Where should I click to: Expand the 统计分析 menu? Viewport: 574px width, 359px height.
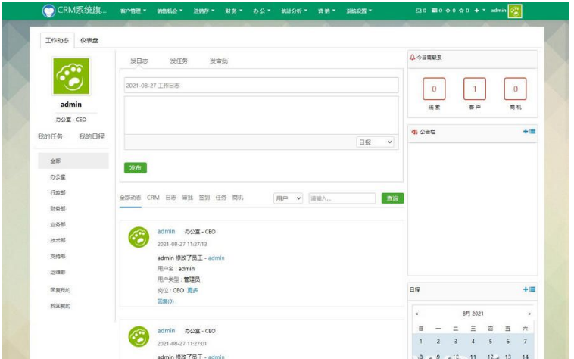(295, 11)
